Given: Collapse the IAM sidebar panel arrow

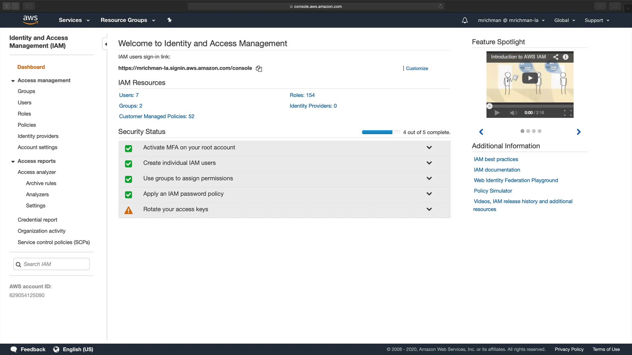Looking at the screenshot, I should [x=106, y=44].
